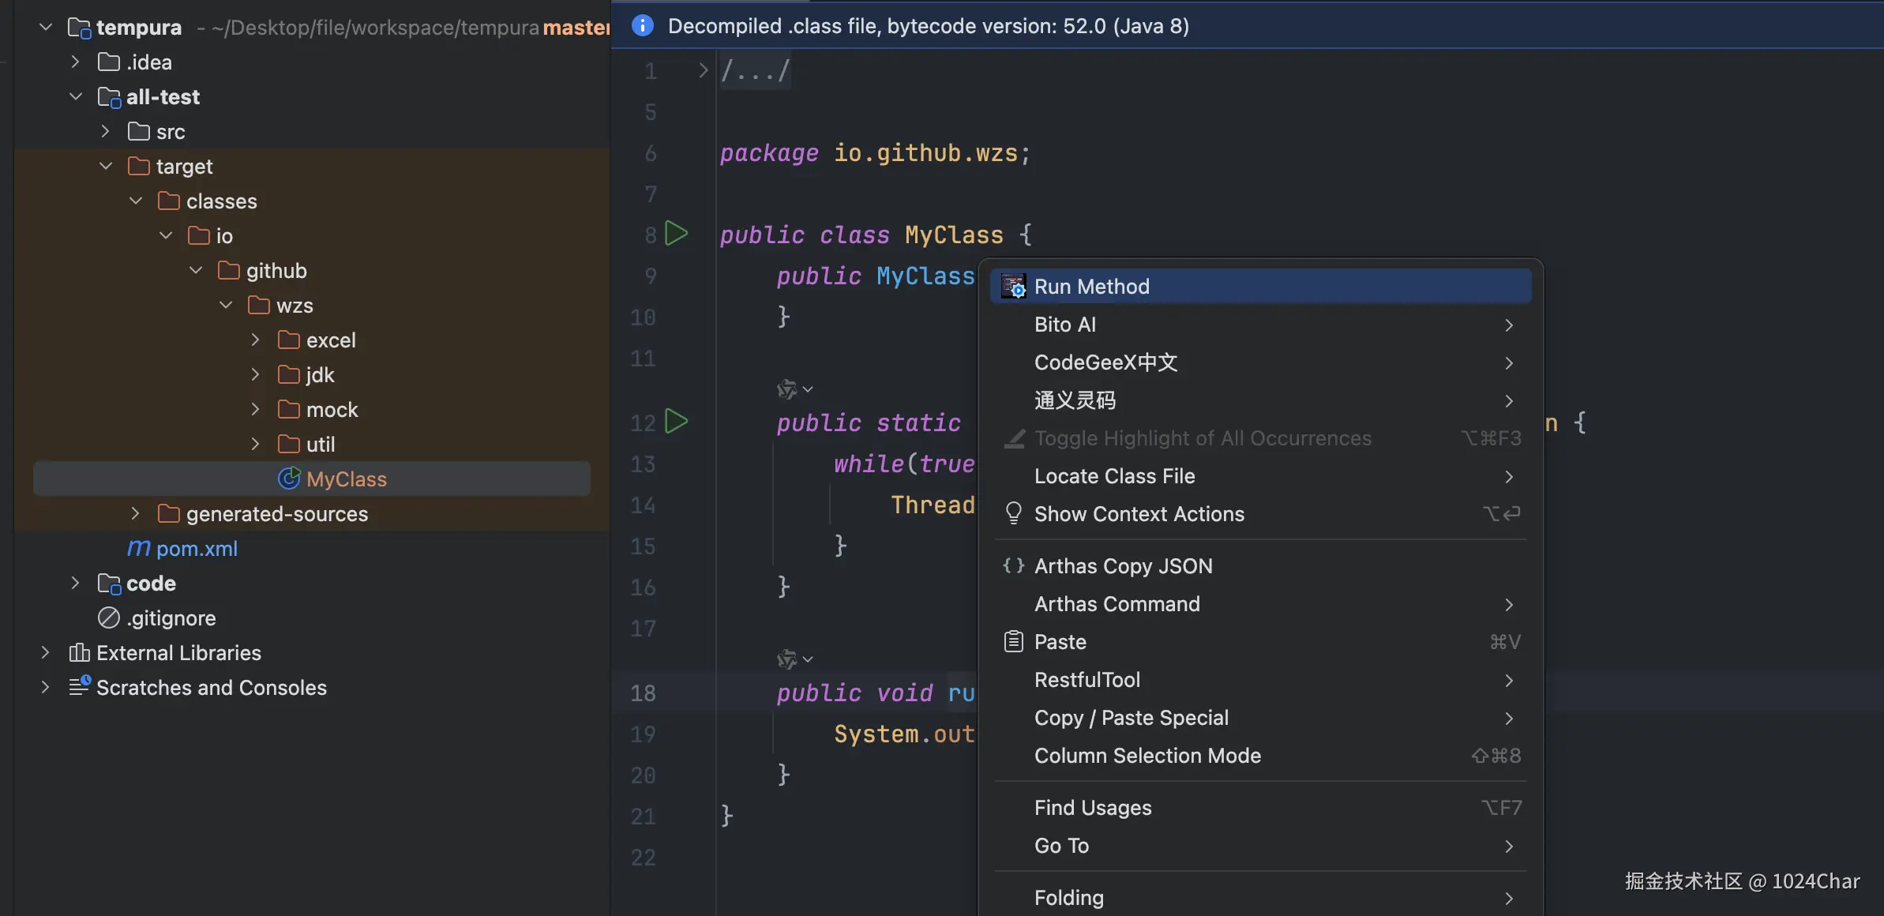Open the AI inlay dropdown above line 18

pyautogui.click(x=808, y=659)
